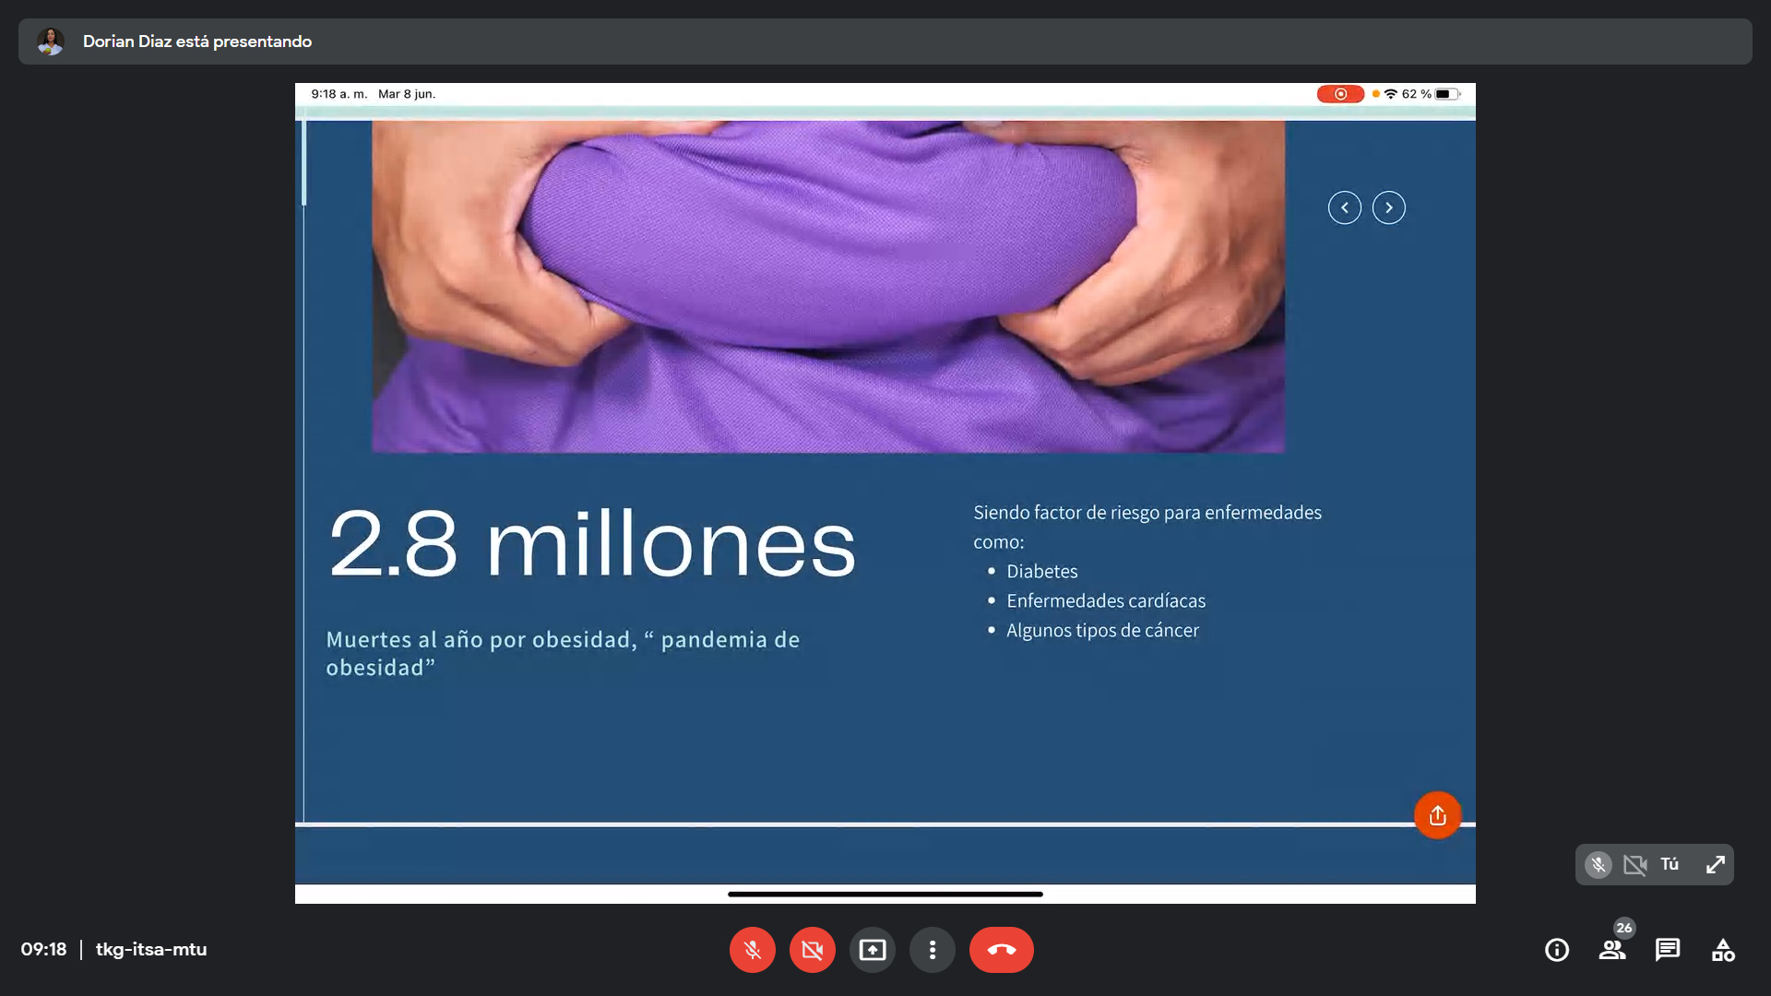Turn on the camera
The height and width of the screenshot is (996, 1771).
[x=812, y=950]
